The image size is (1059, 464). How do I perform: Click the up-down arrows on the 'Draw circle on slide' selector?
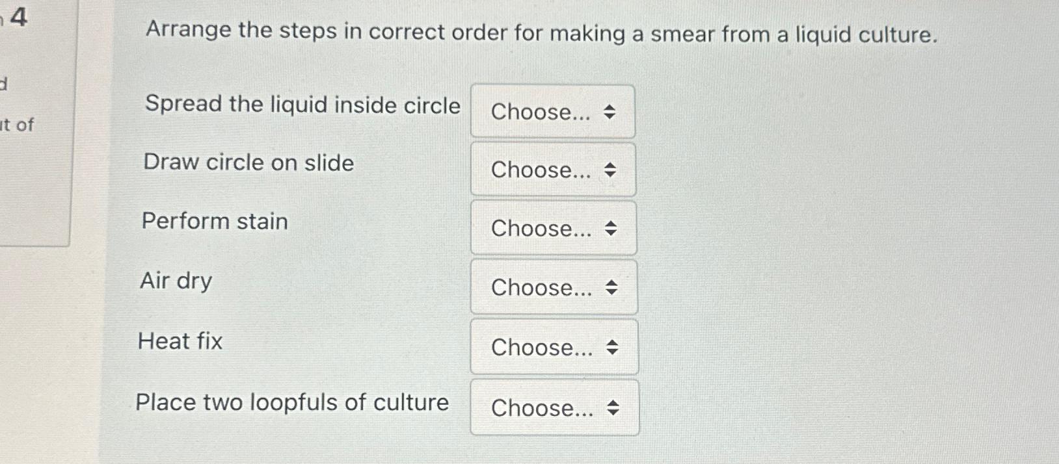click(610, 171)
